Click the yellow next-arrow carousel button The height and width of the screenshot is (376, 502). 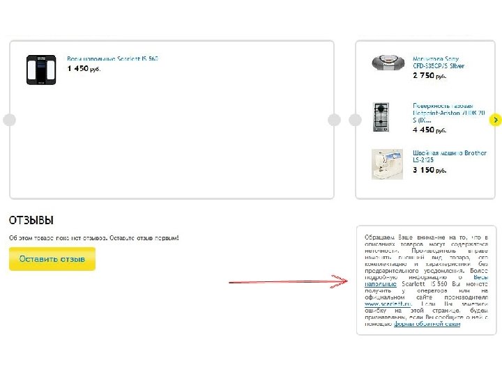(x=495, y=120)
